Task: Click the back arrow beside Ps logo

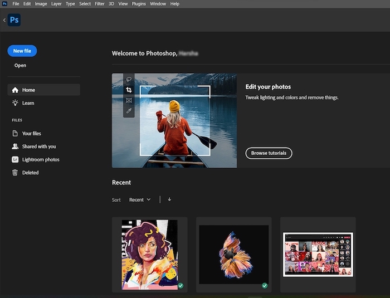Action: (x=4, y=20)
